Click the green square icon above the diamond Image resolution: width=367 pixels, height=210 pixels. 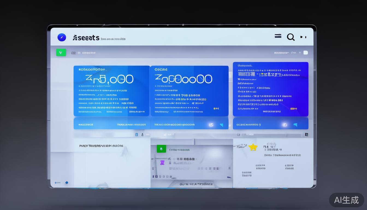161,148
